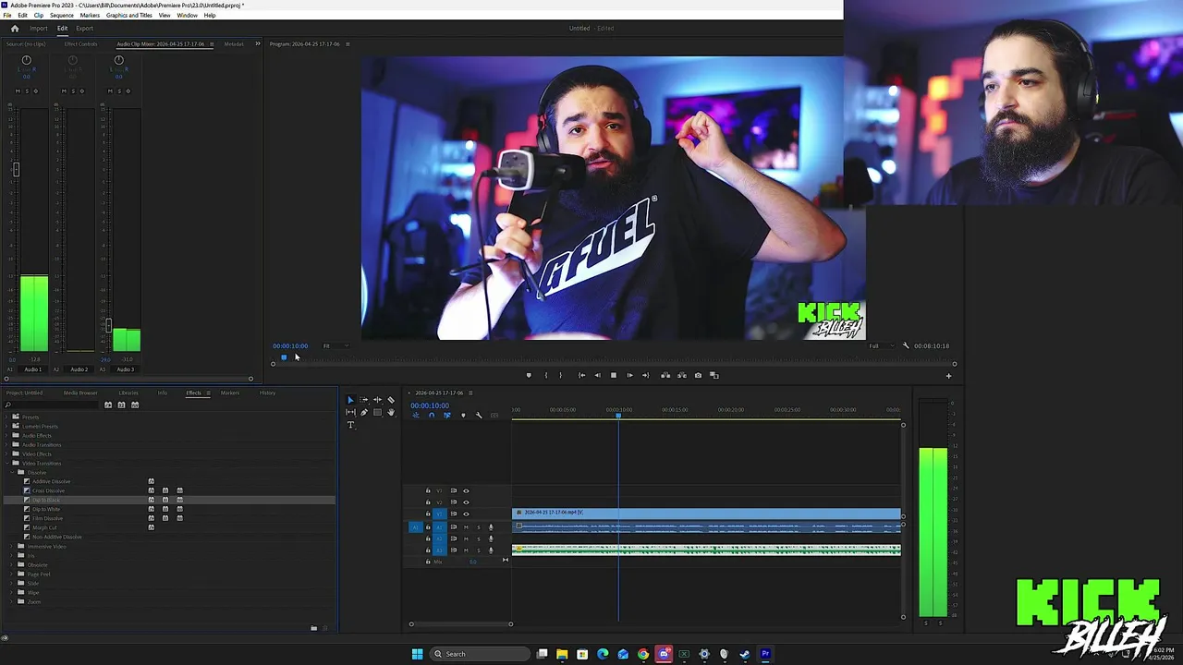Select the Razor tool
The width and height of the screenshot is (1183, 665).
(391, 400)
